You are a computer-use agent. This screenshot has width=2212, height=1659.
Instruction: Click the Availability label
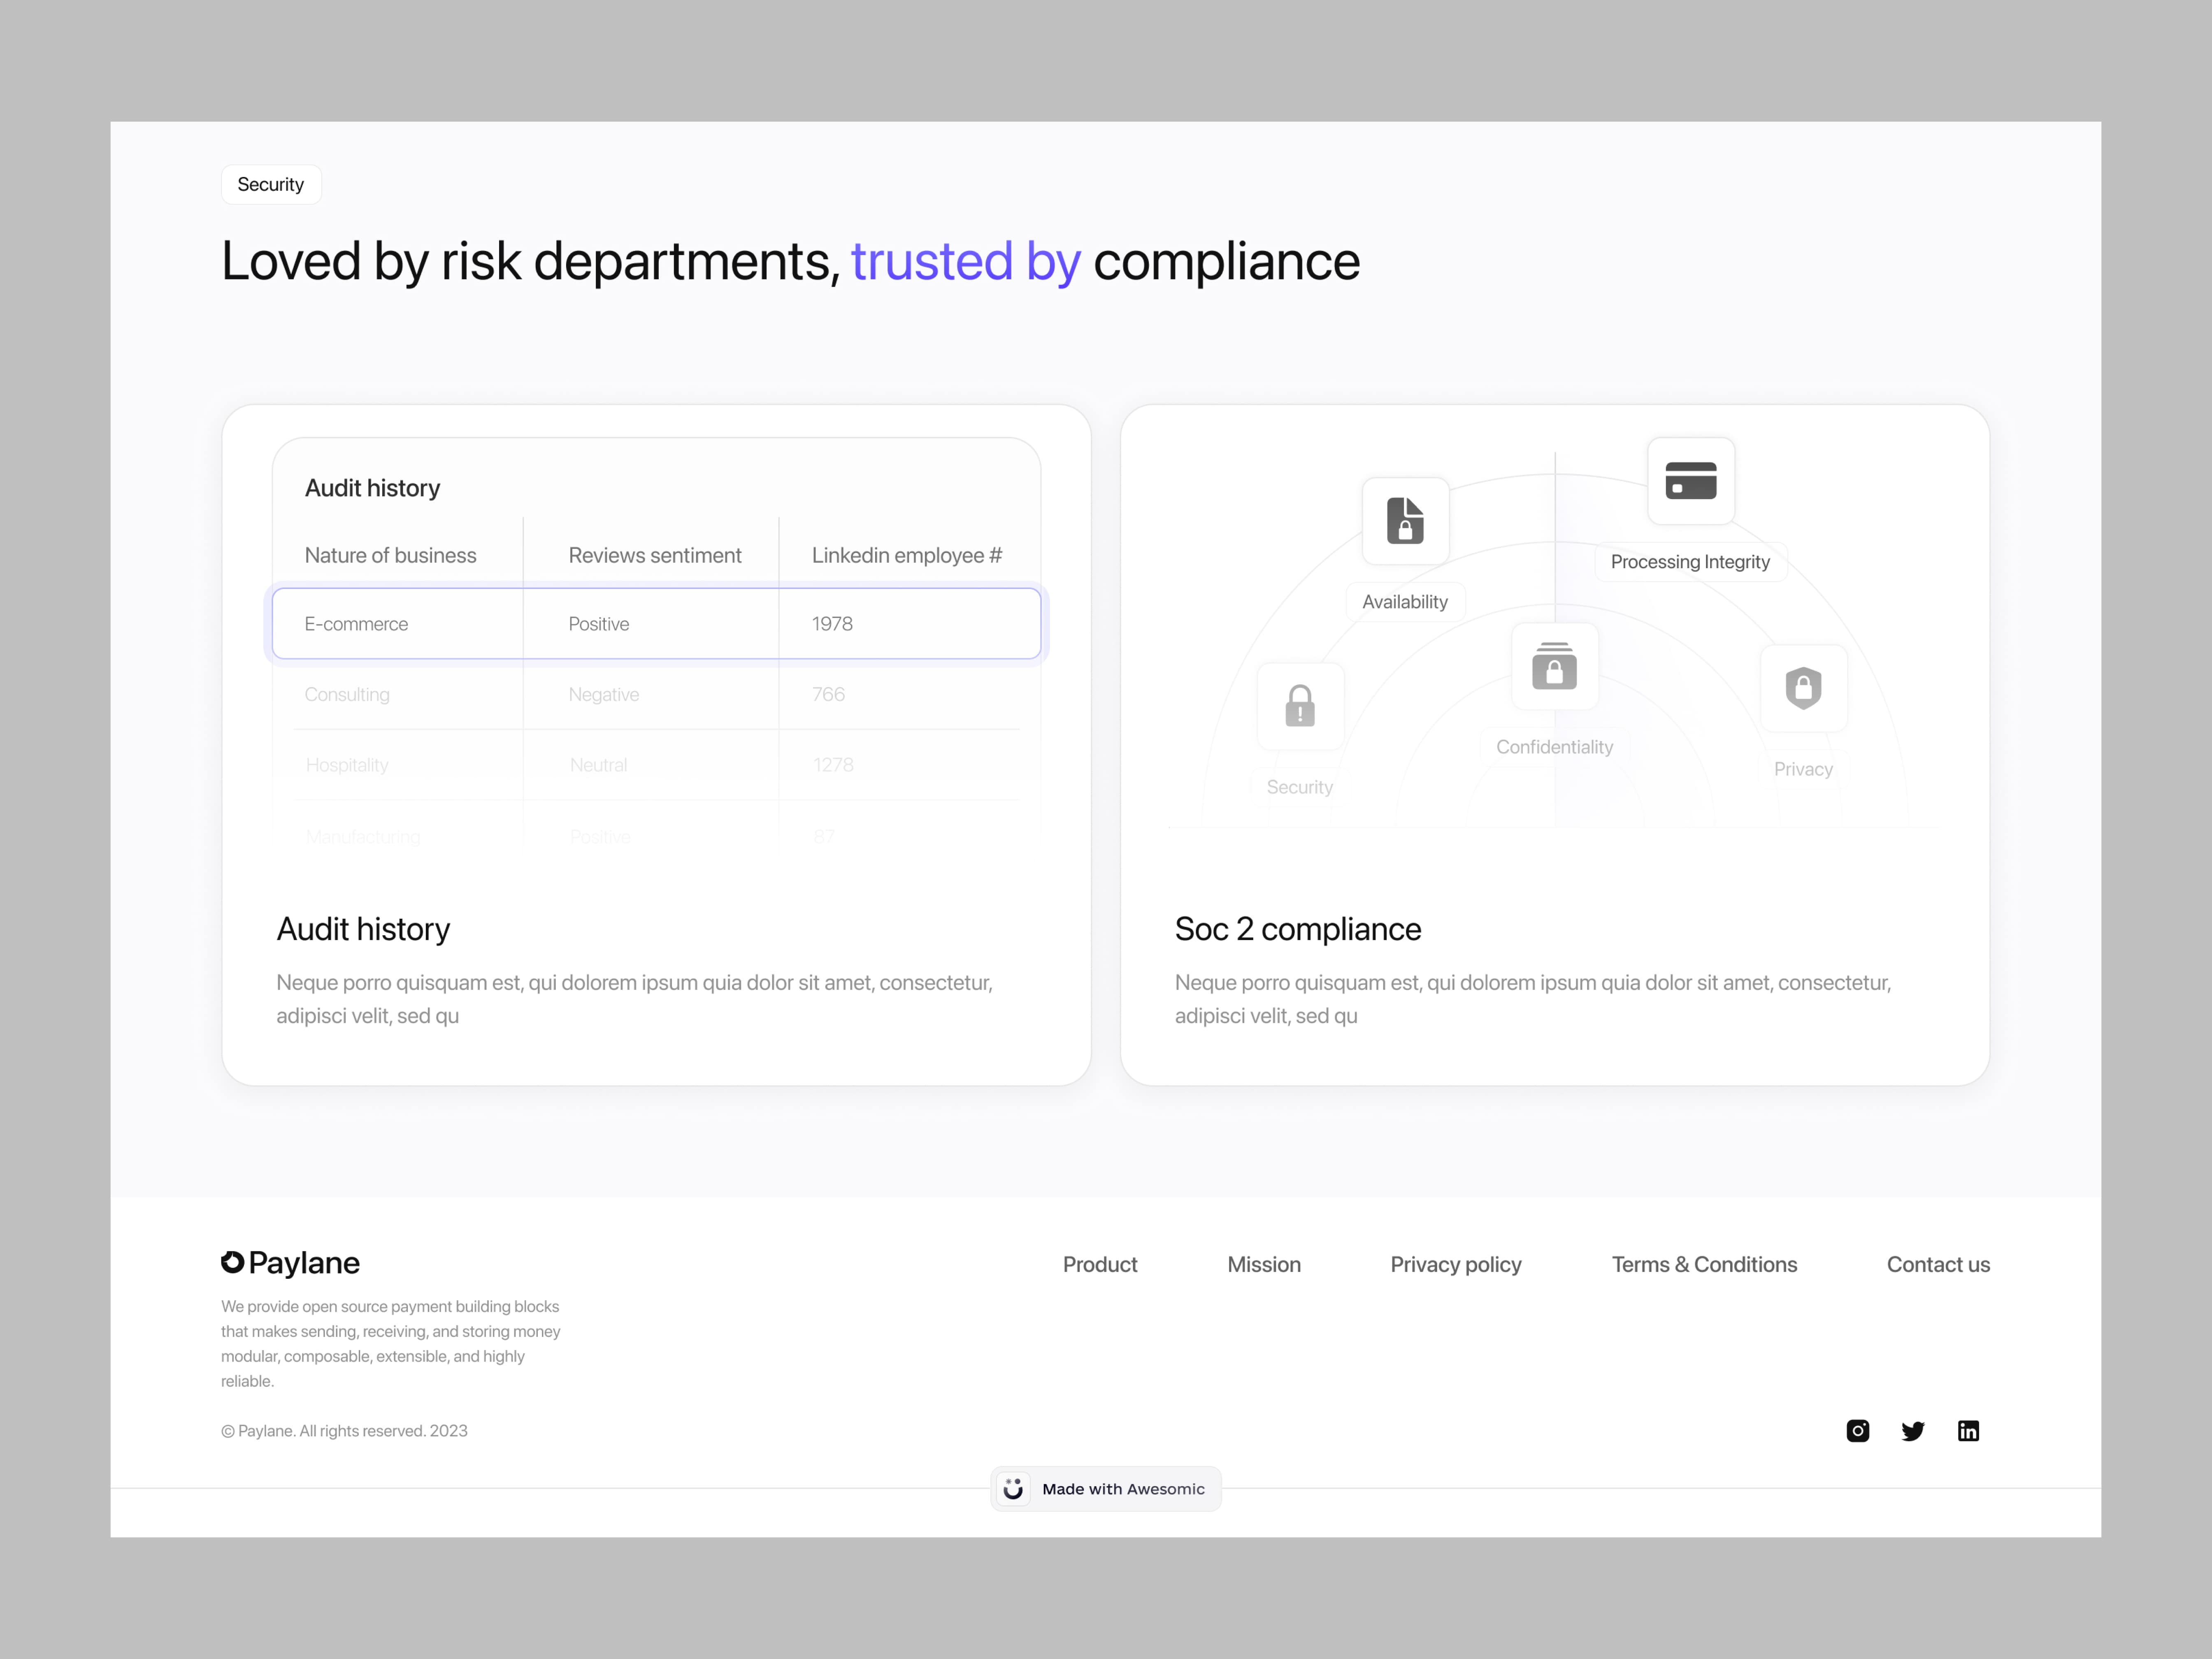(1405, 602)
